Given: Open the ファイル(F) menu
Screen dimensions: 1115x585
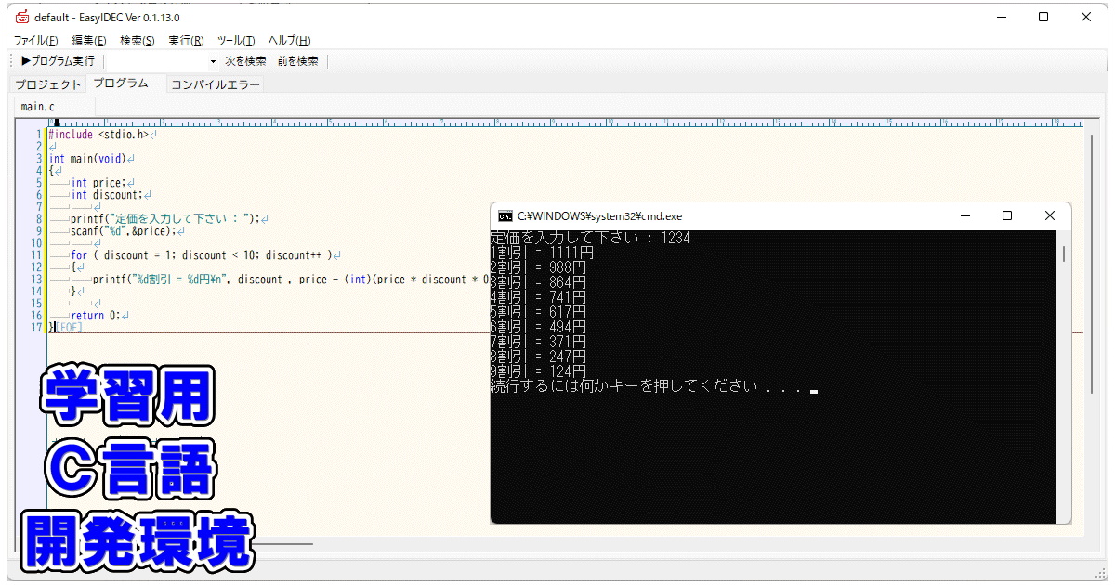Looking at the screenshot, I should click(36, 41).
